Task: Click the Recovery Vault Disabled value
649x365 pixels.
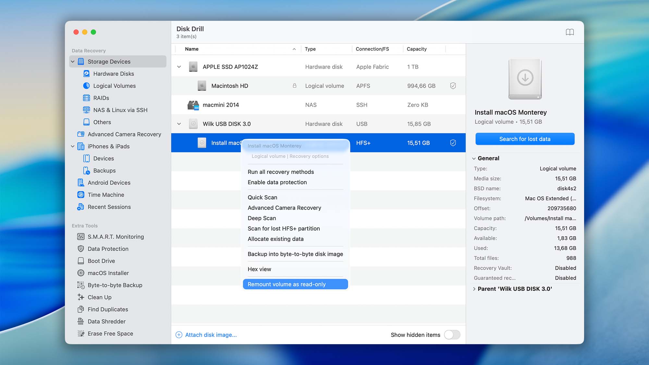Action: click(x=566, y=268)
